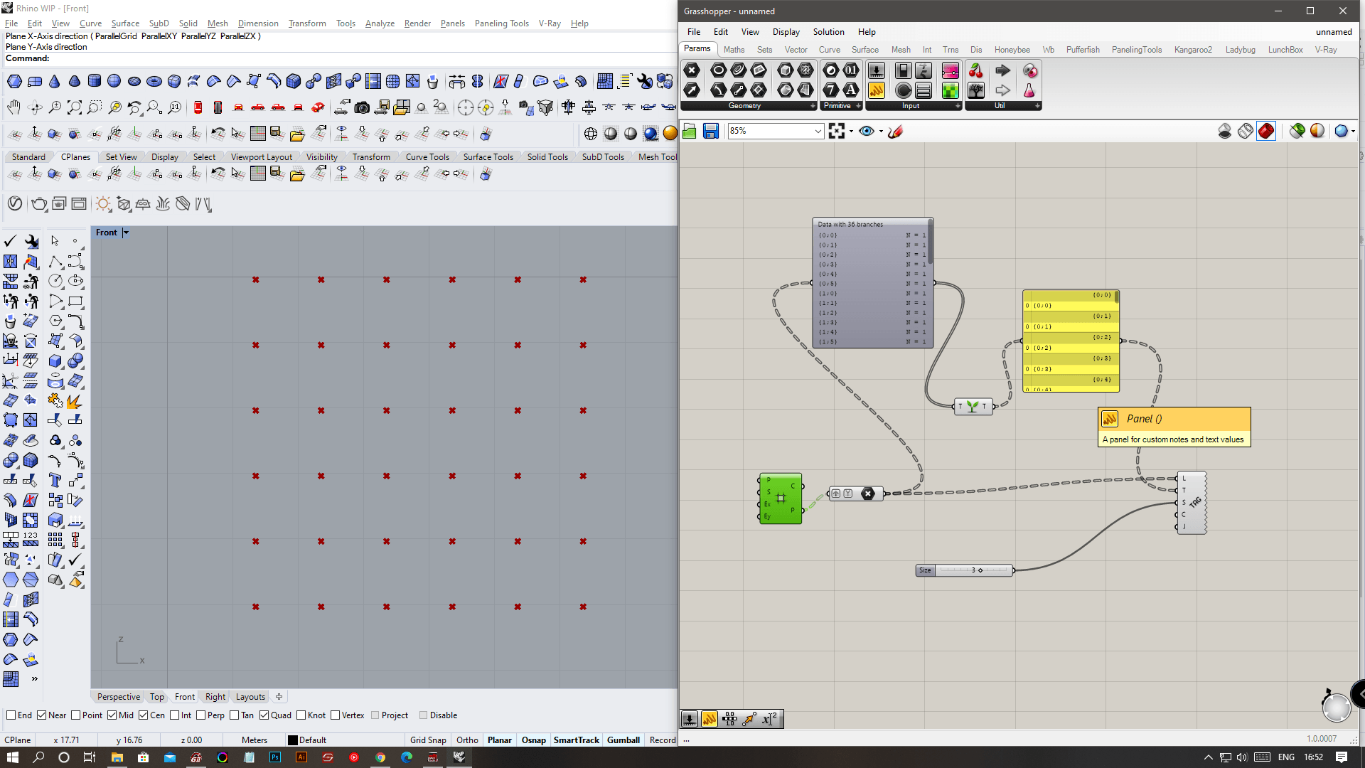The width and height of the screenshot is (1365, 768).
Task: Open the document preview settings blue dropdown arrow
Action: [x=1353, y=132]
